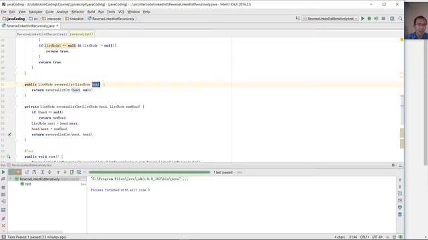Screen dimensions: 428x240
Task: Toggle Sort by Duration in test runner
Action: coord(34,172)
